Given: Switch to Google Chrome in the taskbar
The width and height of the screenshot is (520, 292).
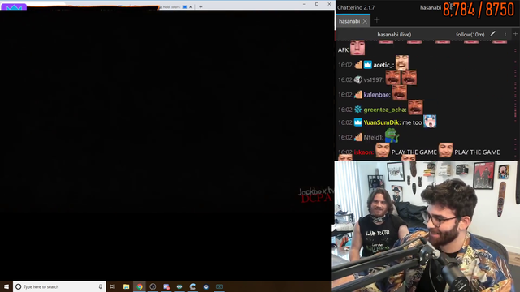Looking at the screenshot, I should coord(140,286).
